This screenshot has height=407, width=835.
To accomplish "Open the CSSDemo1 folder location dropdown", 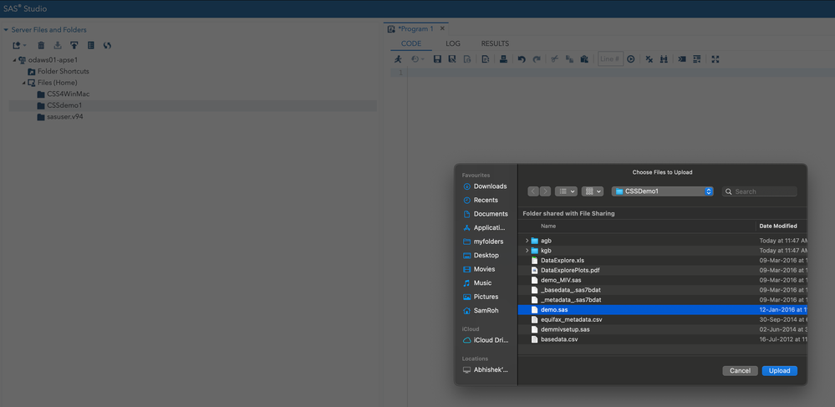I will (662, 191).
